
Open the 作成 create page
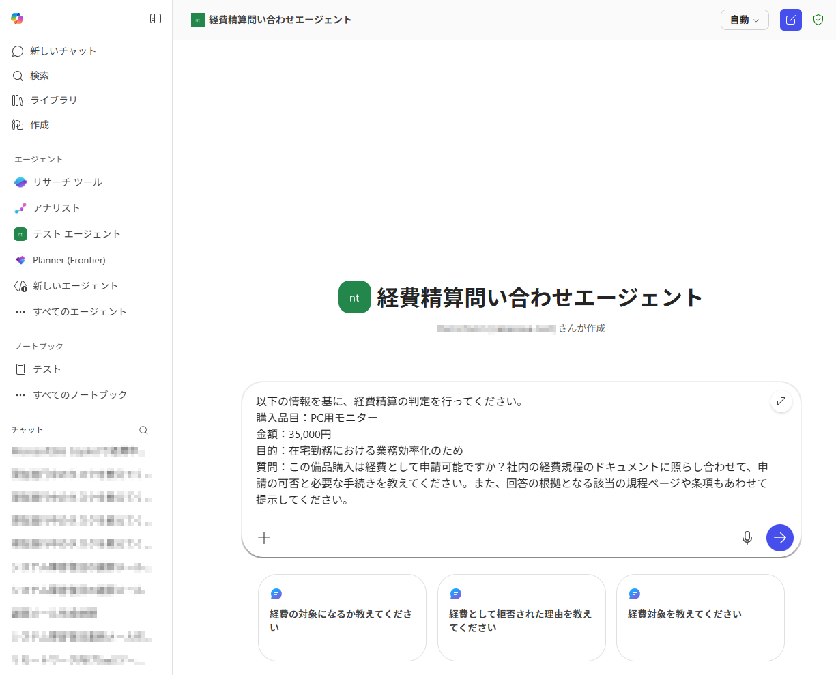pos(40,125)
